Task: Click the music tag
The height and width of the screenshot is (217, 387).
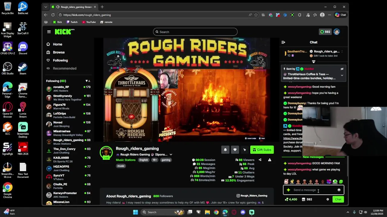Action: coord(121,166)
